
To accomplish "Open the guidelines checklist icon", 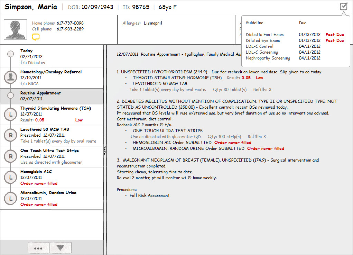I will (x=344, y=6).
